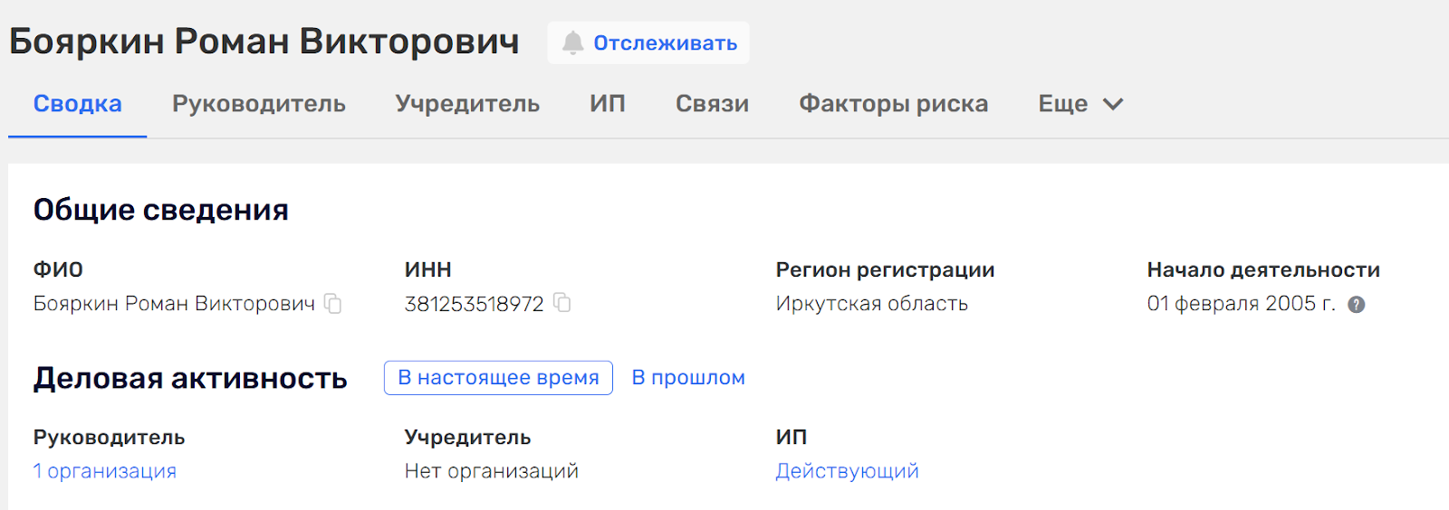Click the ИНН value 381253518972
The height and width of the screenshot is (510, 1449).
tap(475, 304)
